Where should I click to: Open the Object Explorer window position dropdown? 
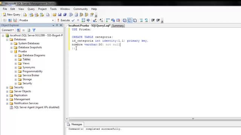[x=53, y=25]
